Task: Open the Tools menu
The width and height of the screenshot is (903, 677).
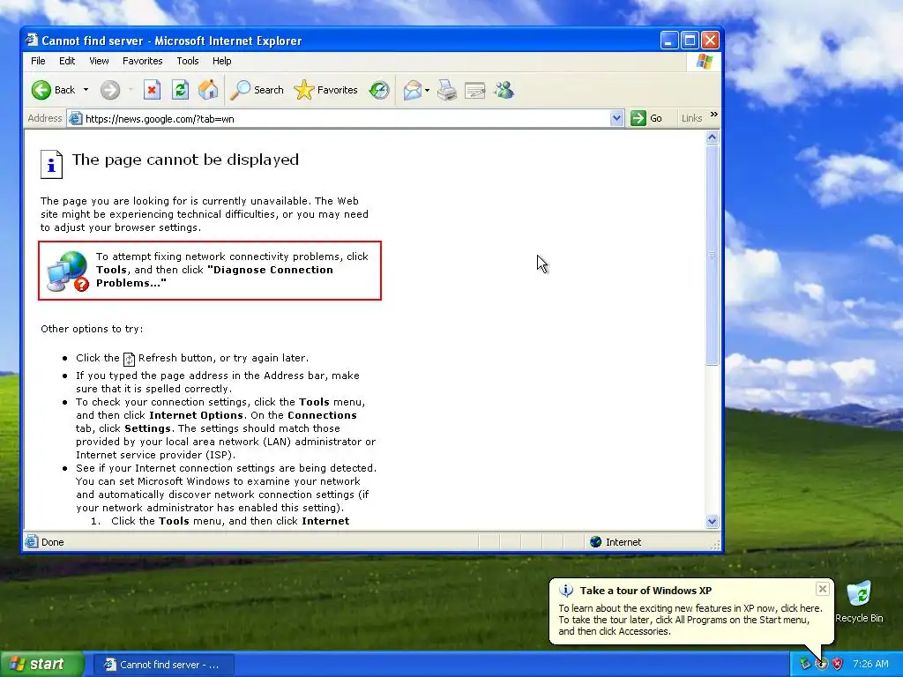Action: click(x=188, y=61)
